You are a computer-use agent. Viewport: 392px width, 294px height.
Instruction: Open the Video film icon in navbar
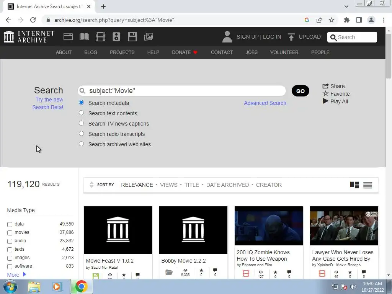pos(100,37)
